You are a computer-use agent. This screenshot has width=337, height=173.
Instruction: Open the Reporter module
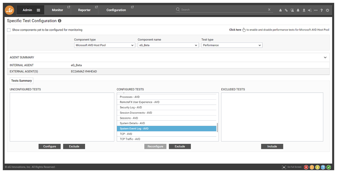[x=84, y=10]
